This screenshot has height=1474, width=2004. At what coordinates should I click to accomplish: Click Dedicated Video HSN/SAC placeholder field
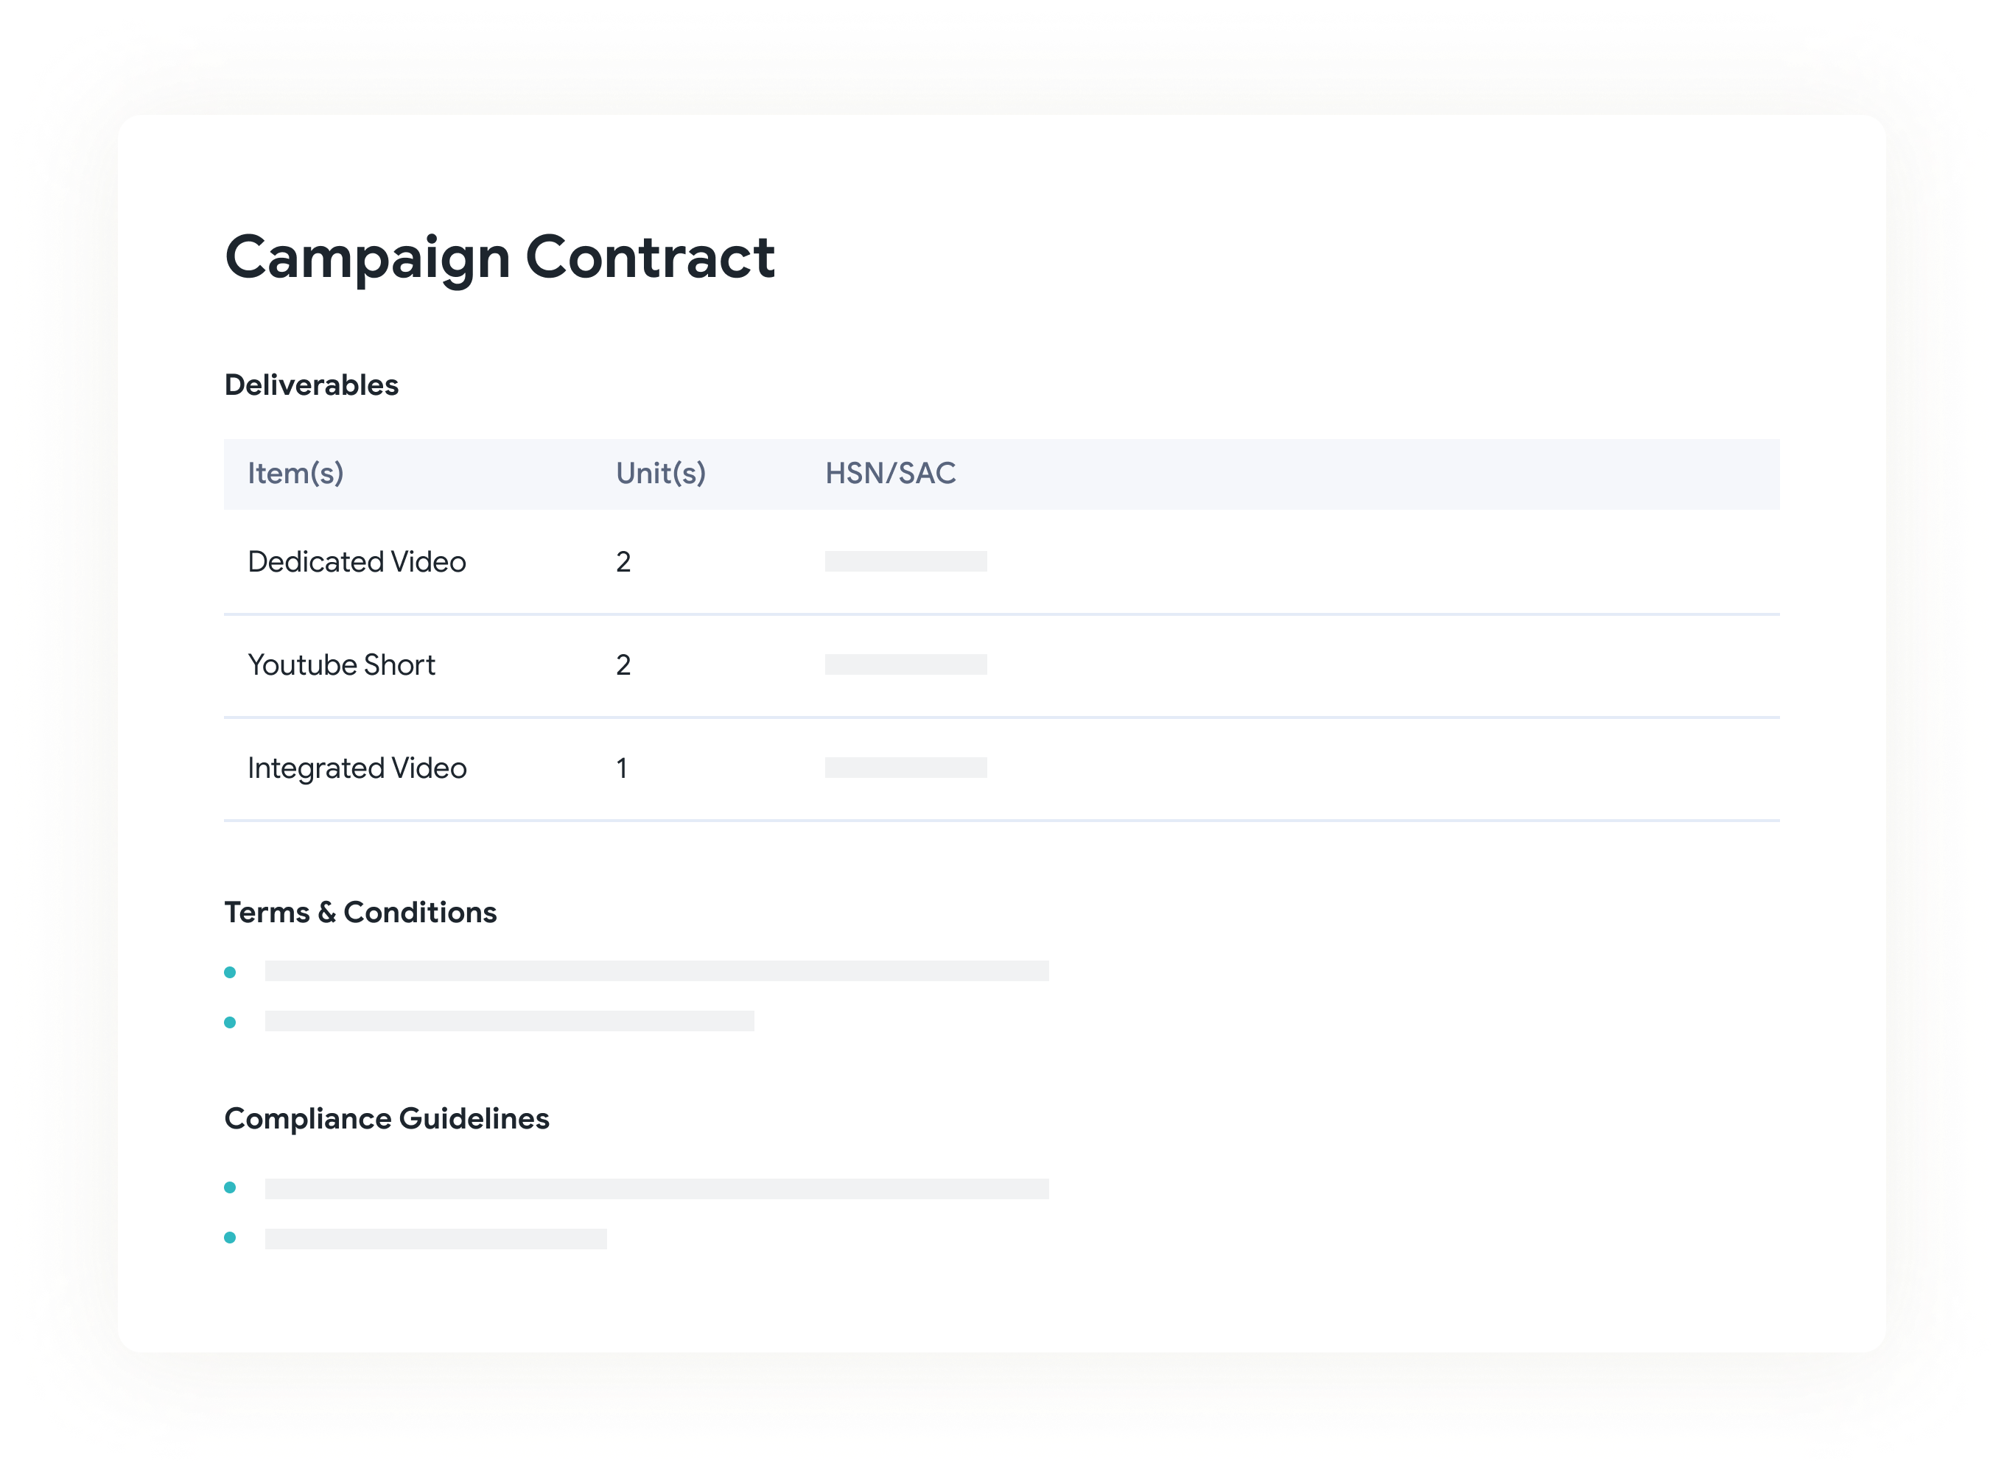(905, 561)
